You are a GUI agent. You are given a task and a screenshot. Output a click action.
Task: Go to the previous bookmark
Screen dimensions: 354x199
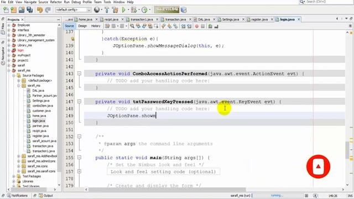click(164, 26)
